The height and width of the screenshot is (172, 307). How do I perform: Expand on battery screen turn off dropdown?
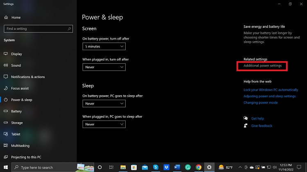(104, 47)
